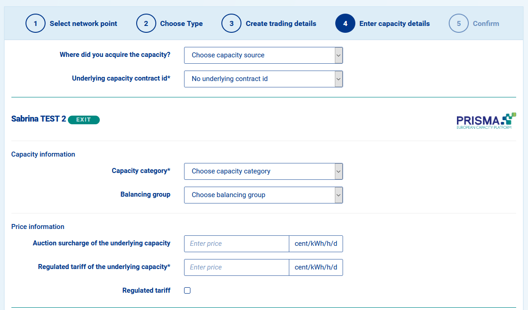Open the Choose capacity category dropdown

click(x=263, y=171)
